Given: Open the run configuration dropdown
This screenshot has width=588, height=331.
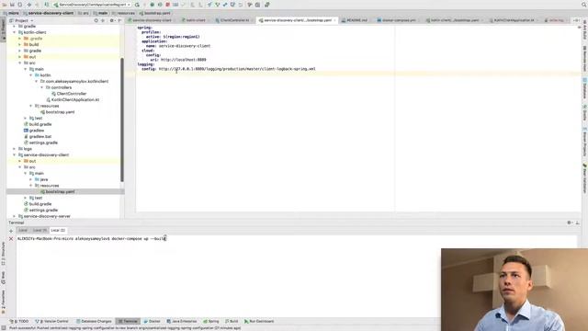Looking at the screenshot, I should point(92,5).
